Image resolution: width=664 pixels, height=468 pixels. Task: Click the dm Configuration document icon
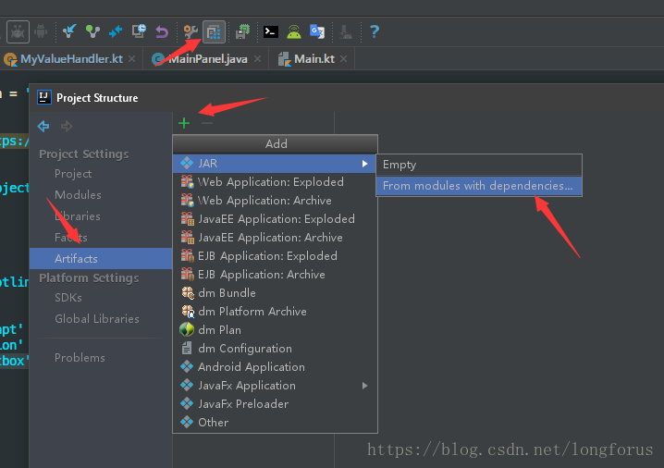point(187,348)
